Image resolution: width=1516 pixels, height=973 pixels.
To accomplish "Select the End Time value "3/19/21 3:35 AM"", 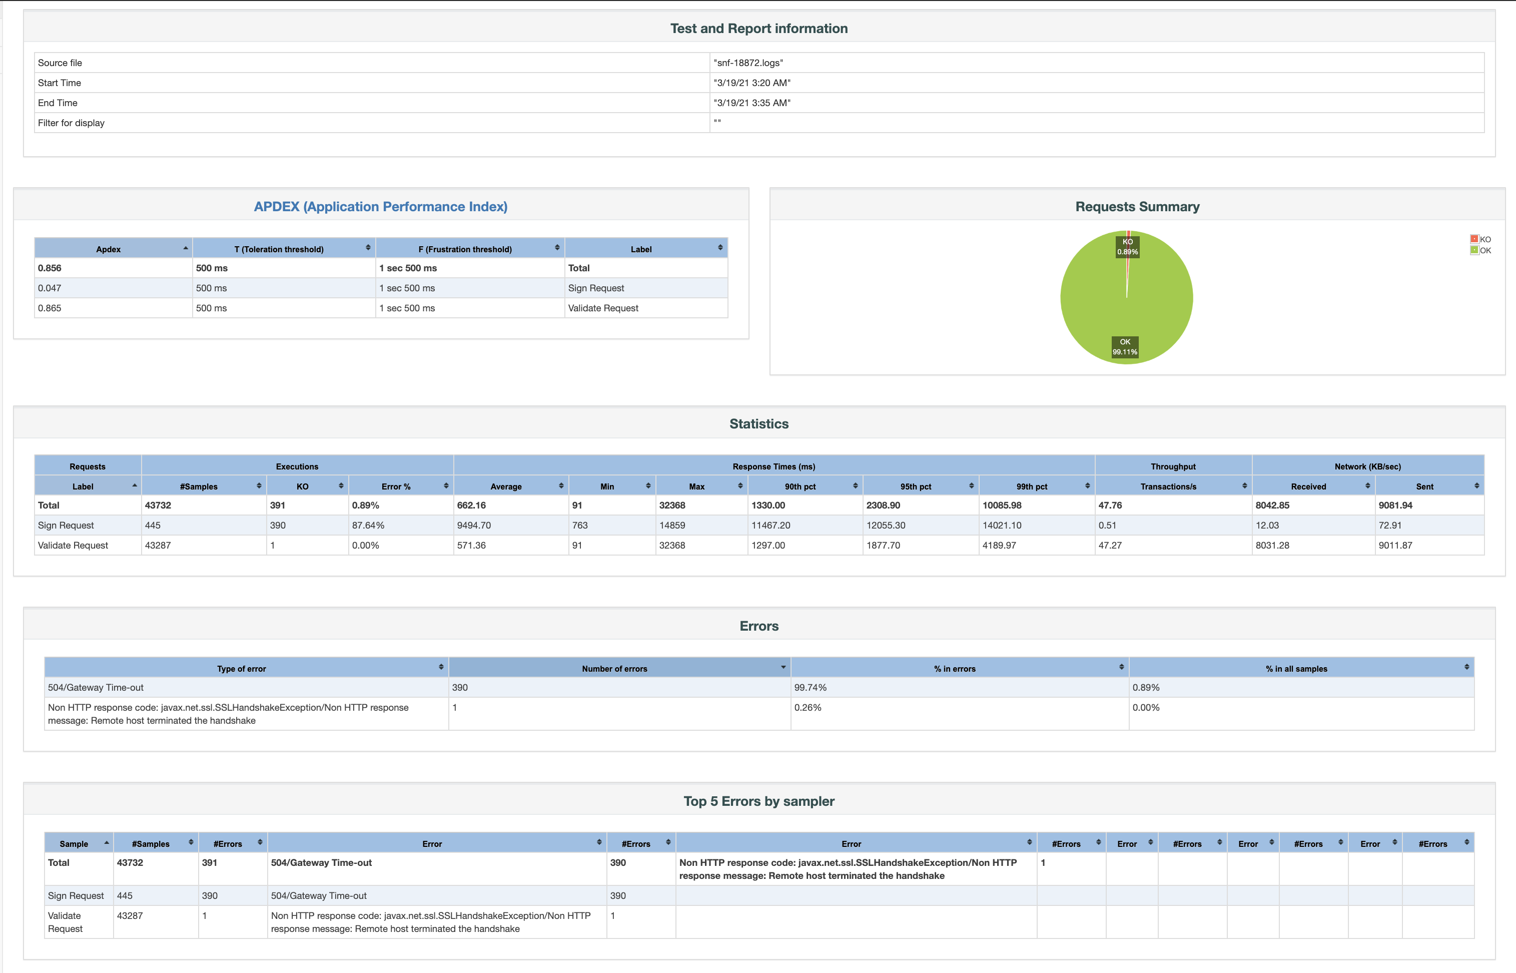I will click(x=752, y=103).
